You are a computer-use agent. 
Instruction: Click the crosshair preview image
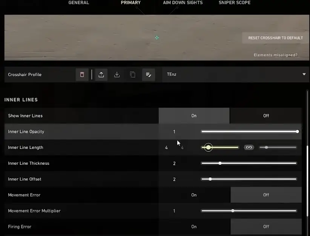[x=157, y=38]
